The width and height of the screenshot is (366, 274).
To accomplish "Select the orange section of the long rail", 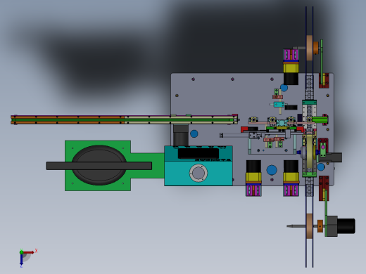I will [x=68, y=119].
